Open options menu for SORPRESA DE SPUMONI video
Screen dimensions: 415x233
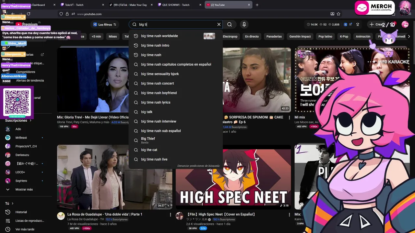pyautogui.click(x=289, y=117)
